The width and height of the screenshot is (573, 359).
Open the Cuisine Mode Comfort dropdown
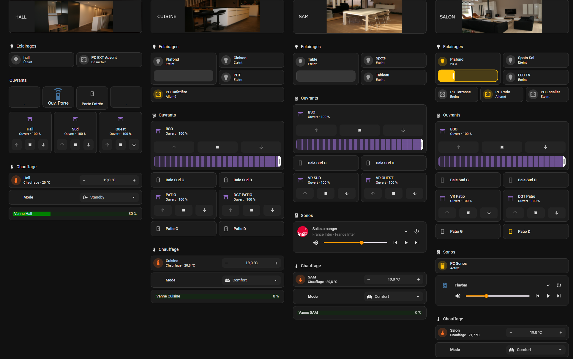251,280
